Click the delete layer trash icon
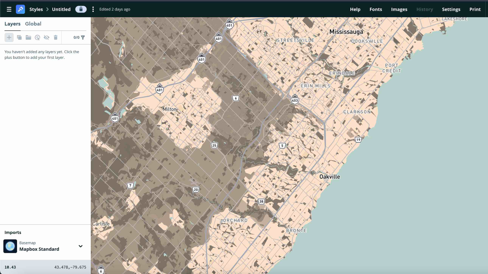The width and height of the screenshot is (488, 274). point(56,37)
